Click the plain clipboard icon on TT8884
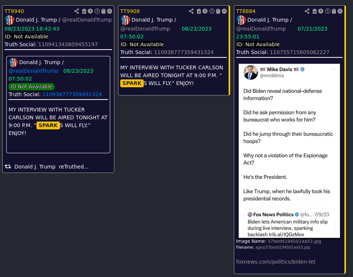This screenshot has width=353, height=277. click(334, 11)
